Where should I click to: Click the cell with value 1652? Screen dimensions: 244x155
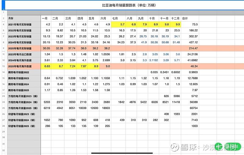(x=46, y=120)
